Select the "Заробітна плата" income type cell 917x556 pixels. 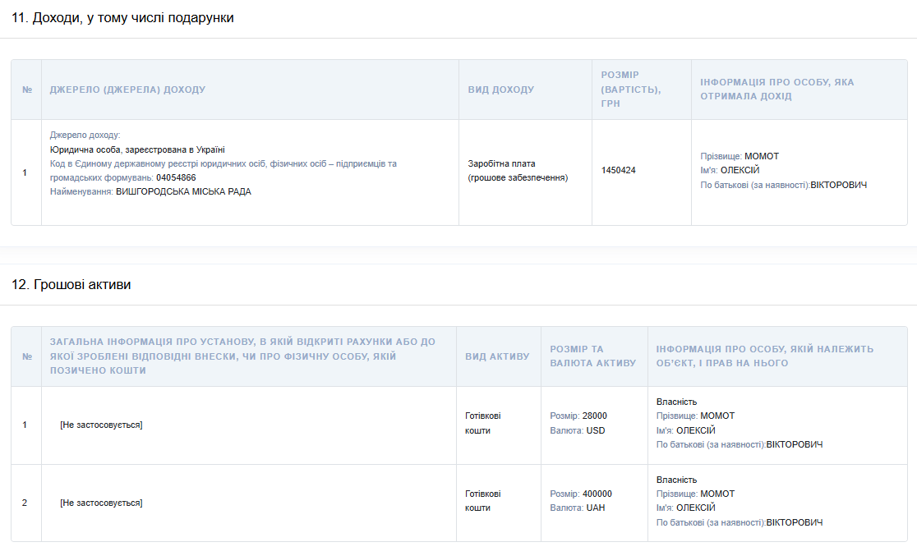[501, 163]
